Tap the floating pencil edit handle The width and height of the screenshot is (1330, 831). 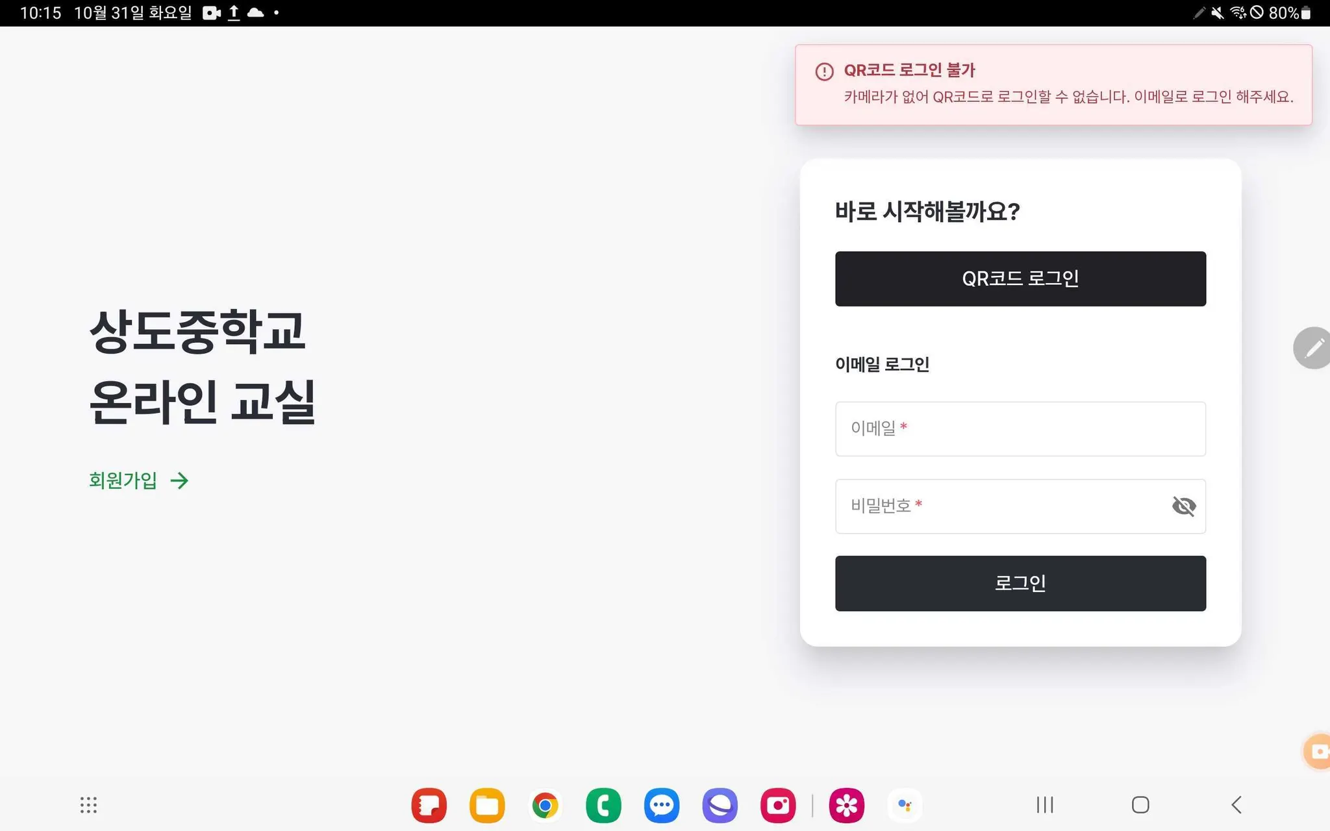click(x=1313, y=348)
